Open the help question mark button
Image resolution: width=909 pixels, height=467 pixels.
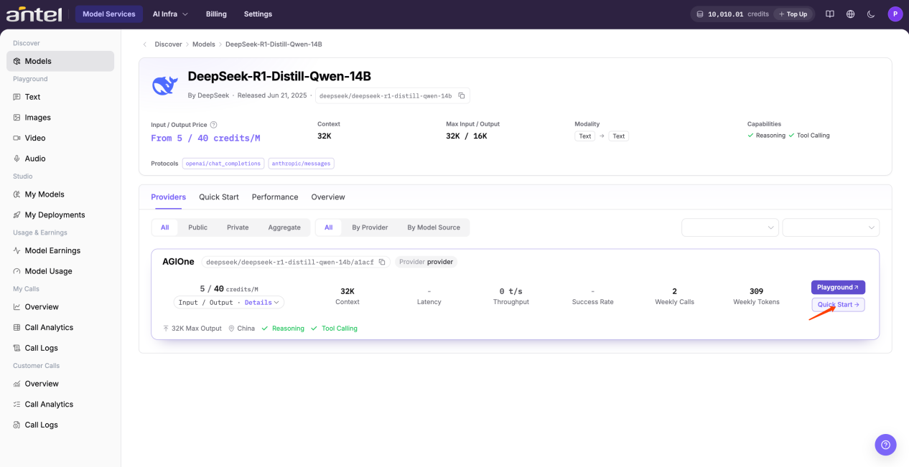(885, 445)
